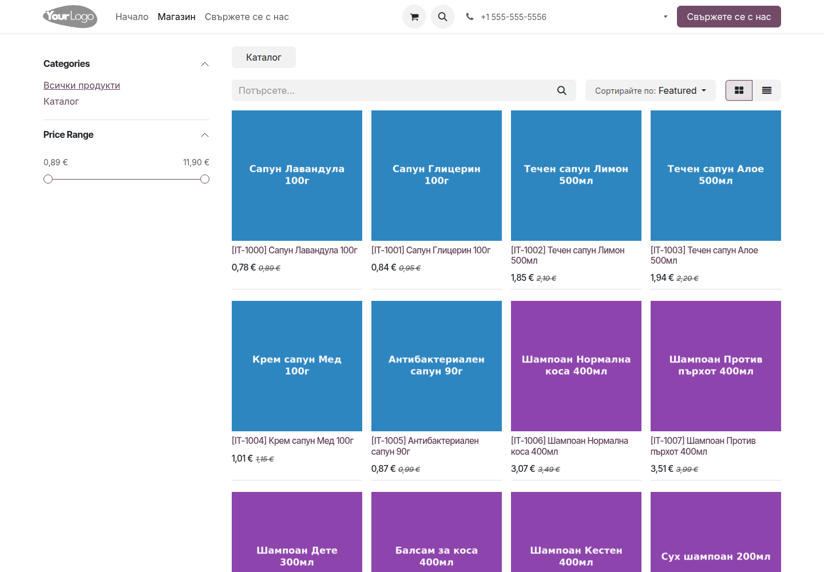Screen dimensions: 824x572
Task: Select Каталог category in sidebar
Action: 61,101
